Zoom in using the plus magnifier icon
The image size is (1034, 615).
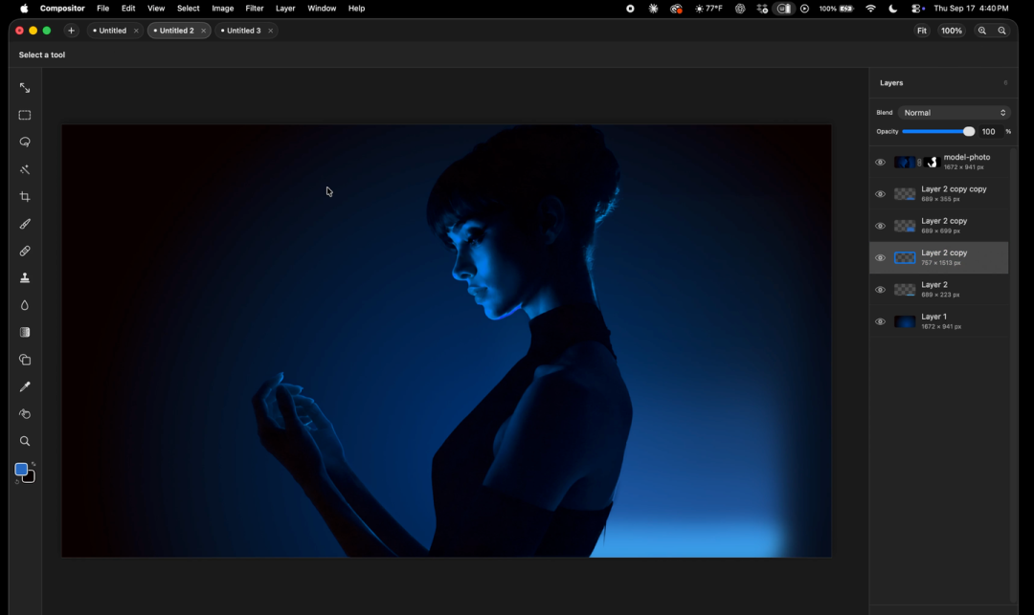coord(982,31)
